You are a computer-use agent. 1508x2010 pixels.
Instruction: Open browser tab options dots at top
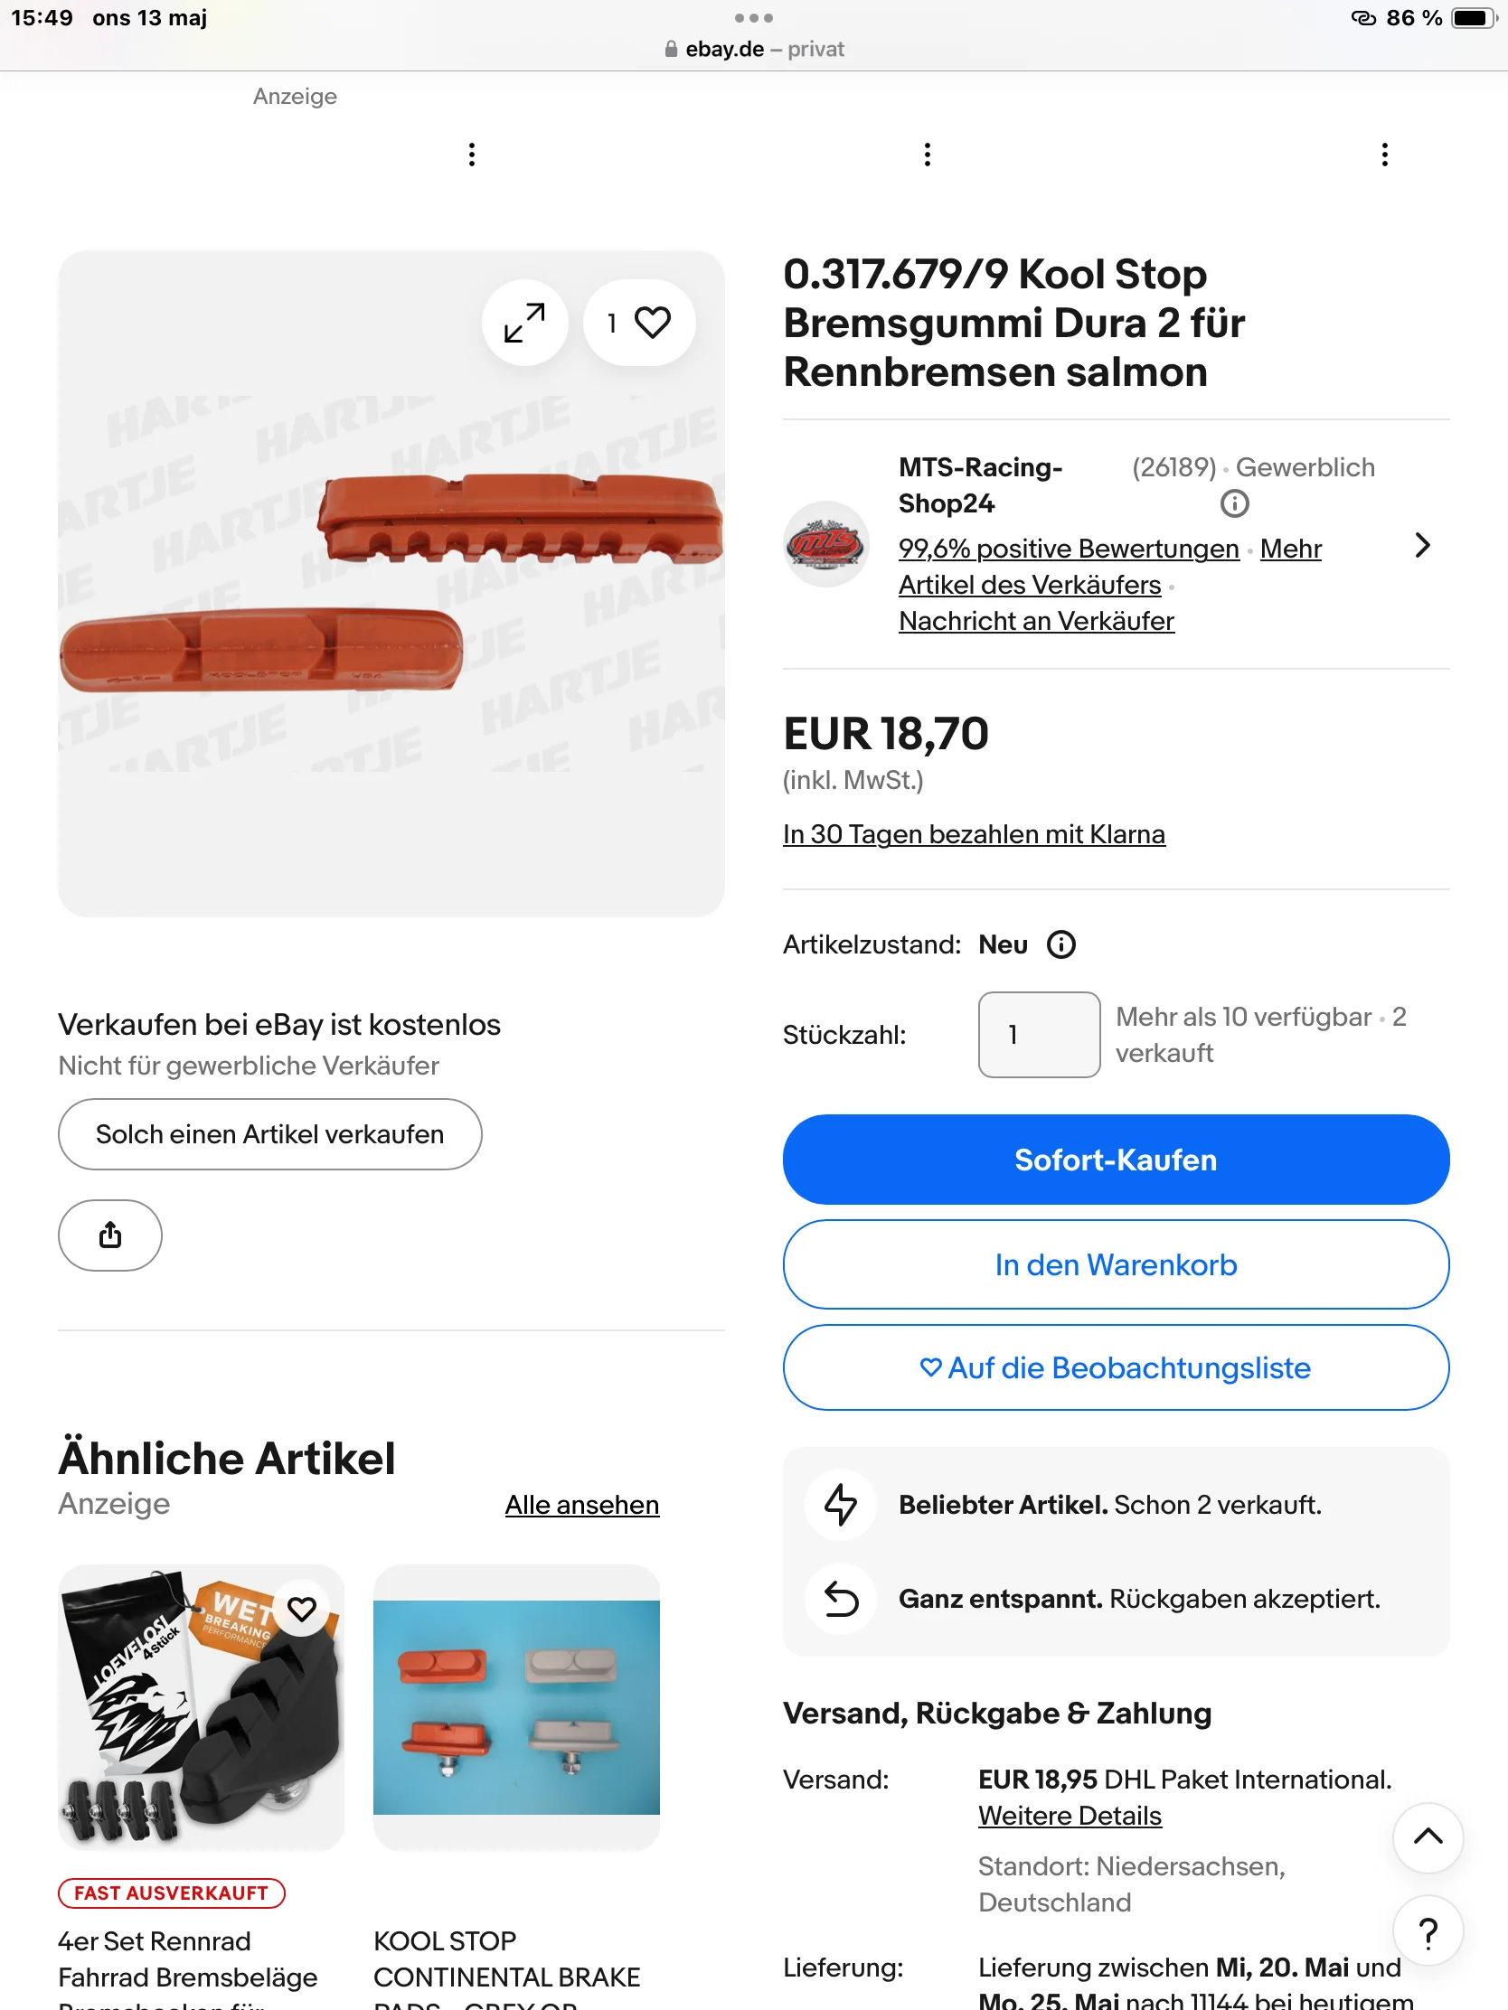[753, 18]
